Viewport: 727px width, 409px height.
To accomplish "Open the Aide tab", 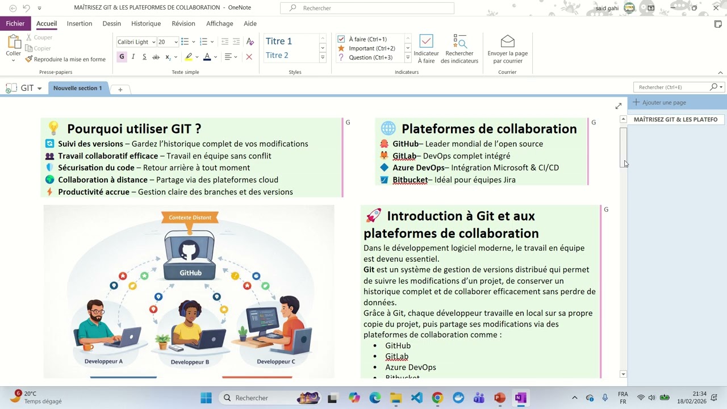I will coord(250,23).
